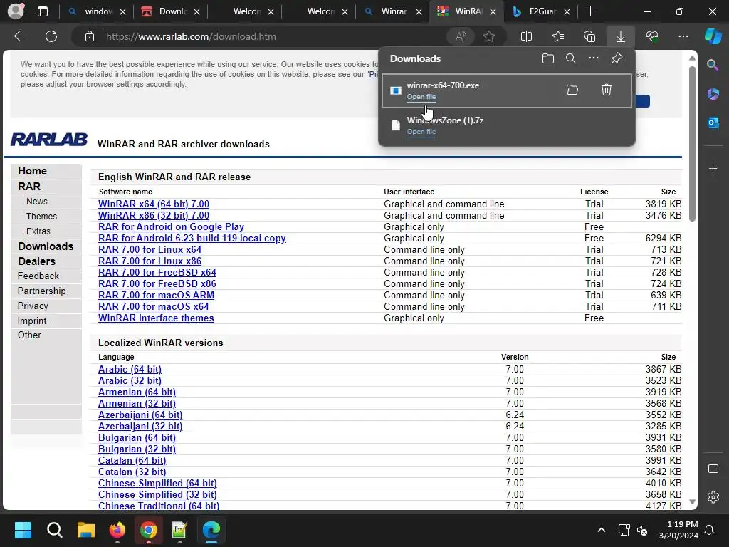Click Chinese Simplified (64 bit) link

[x=157, y=483]
